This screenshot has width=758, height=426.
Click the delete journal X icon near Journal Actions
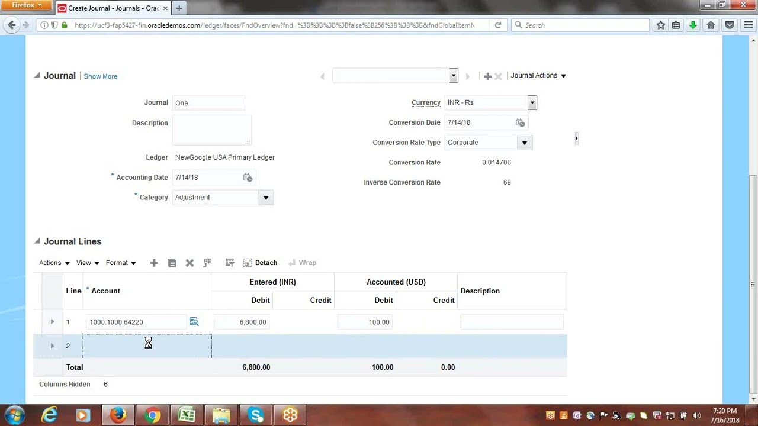[x=498, y=76]
